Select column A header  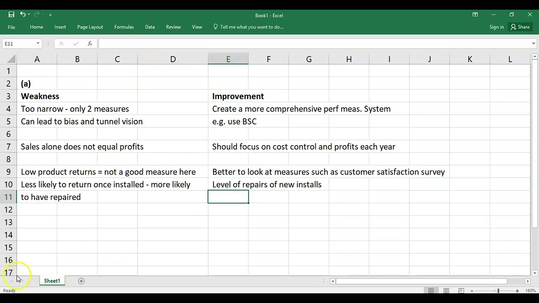tap(37, 59)
